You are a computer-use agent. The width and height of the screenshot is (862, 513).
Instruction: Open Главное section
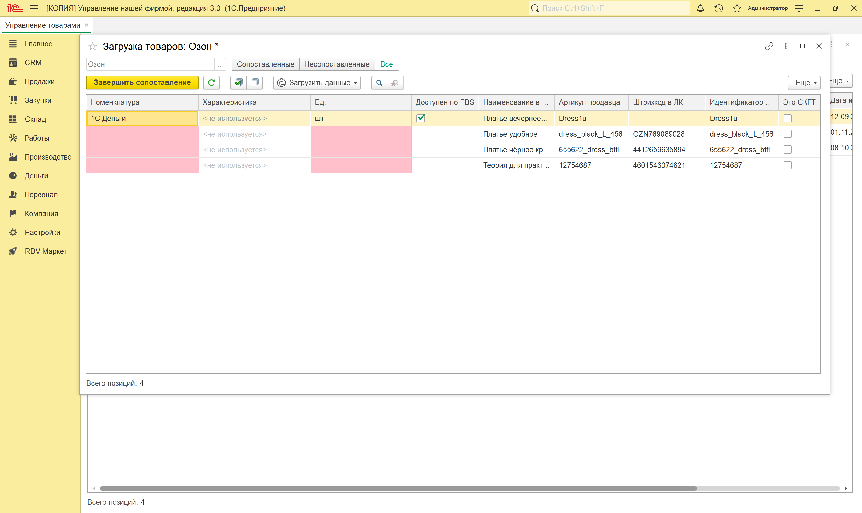coord(39,44)
